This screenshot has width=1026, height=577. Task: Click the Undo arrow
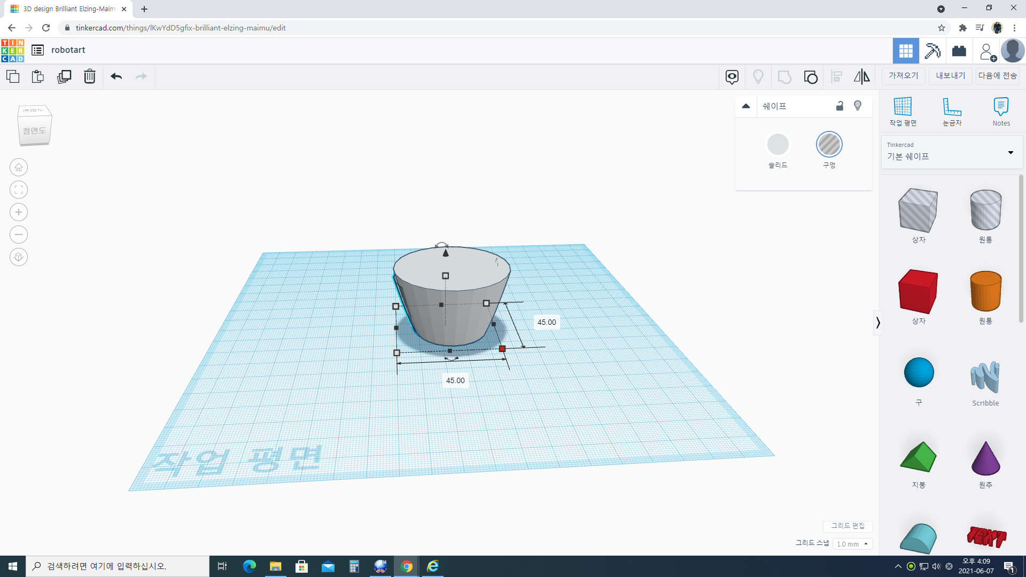tap(116, 76)
